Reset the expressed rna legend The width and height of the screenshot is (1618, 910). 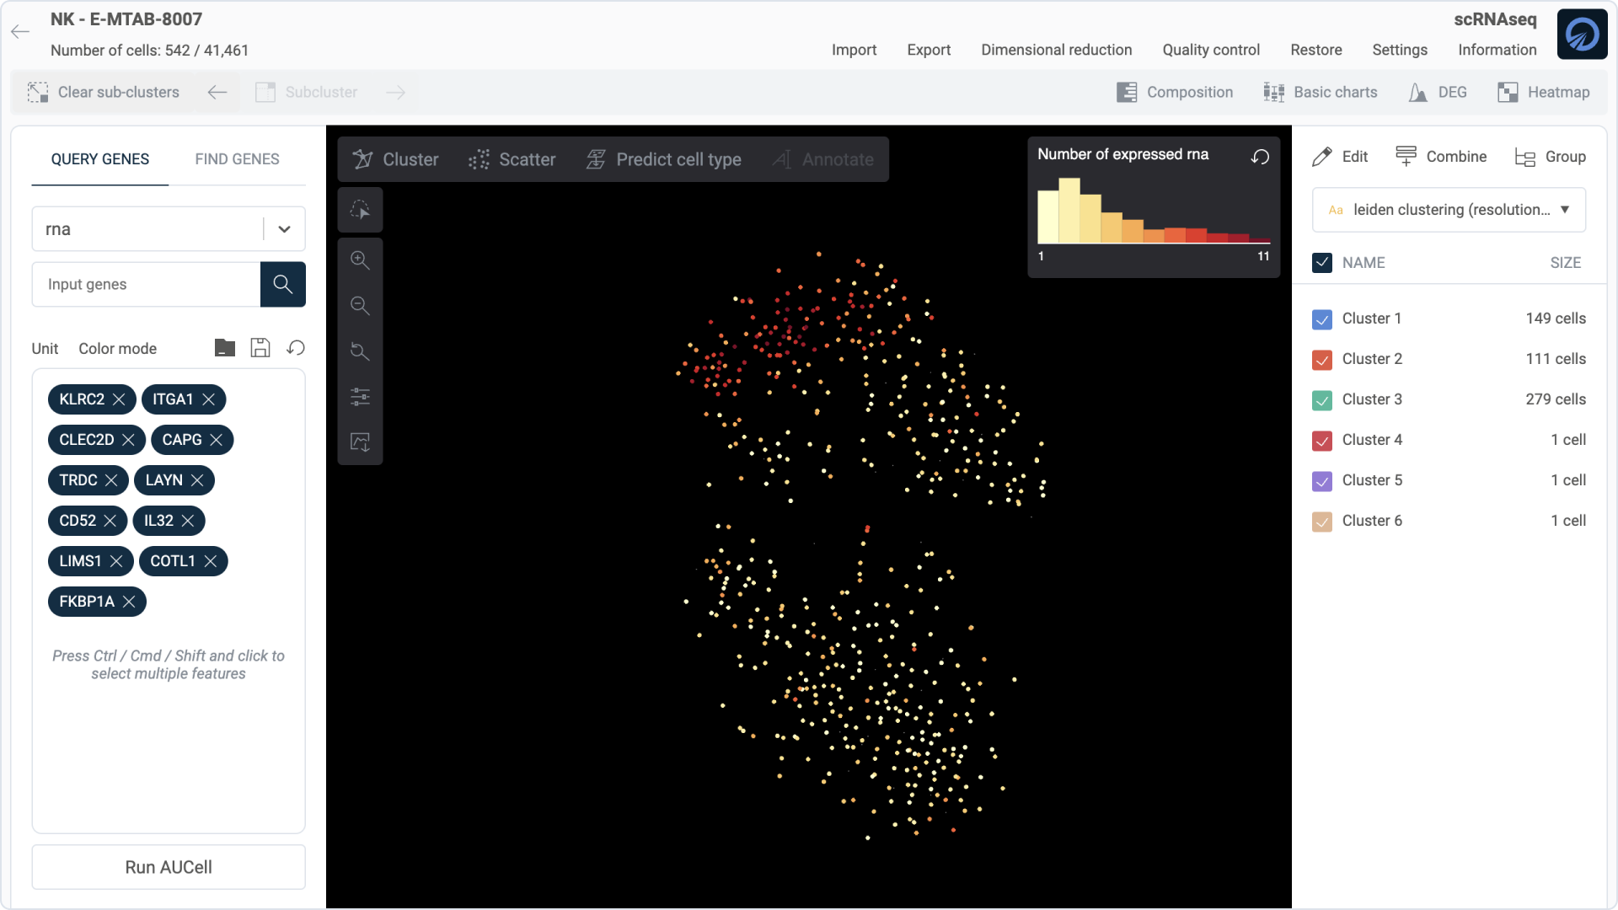1260,157
